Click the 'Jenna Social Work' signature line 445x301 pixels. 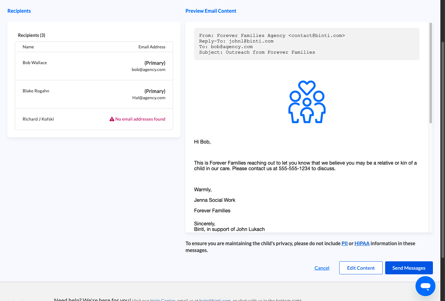[x=215, y=200]
